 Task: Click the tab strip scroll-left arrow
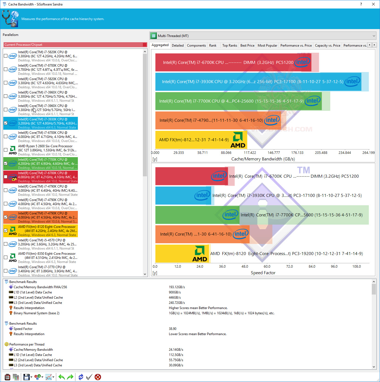pos(370,45)
